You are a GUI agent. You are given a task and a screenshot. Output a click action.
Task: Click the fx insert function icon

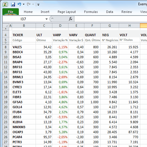(x=71, y=19)
